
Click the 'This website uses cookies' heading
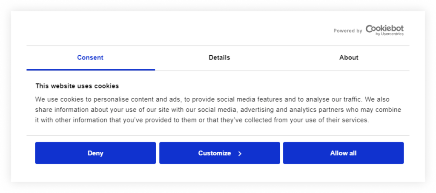77,86
